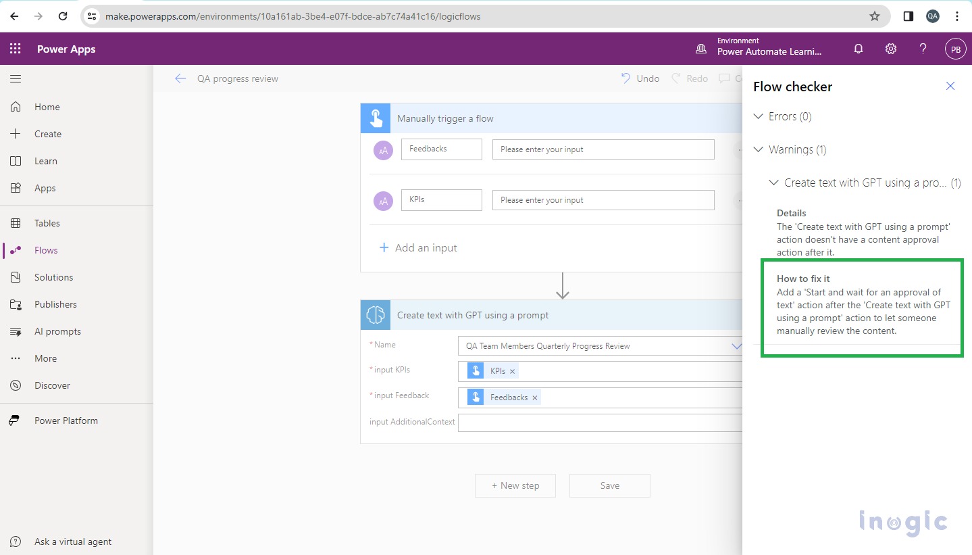The height and width of the screenshot is (555, 972).
Task: Click the browser address bar URL
Action: pos(292,16)
